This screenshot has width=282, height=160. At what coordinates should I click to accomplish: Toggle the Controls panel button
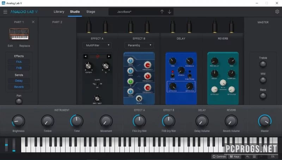click(219, 156)
